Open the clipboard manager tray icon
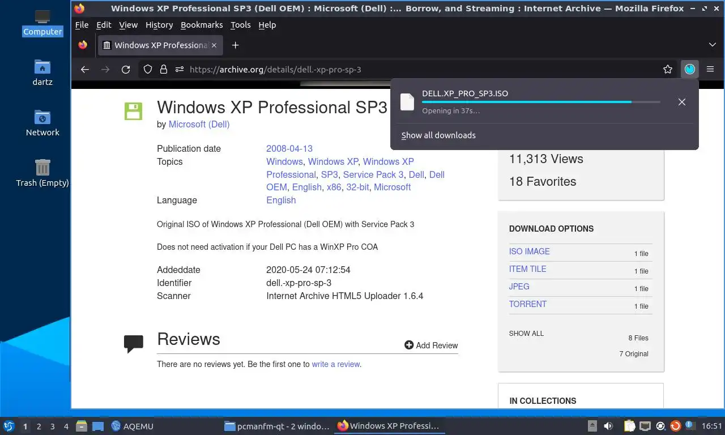 tap(630, 426)
